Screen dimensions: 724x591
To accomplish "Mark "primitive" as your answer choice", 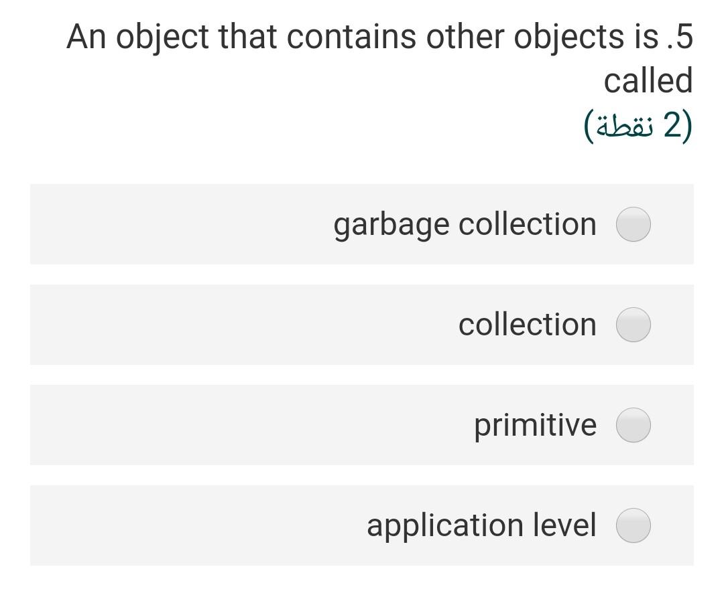I will click(633, 424).
